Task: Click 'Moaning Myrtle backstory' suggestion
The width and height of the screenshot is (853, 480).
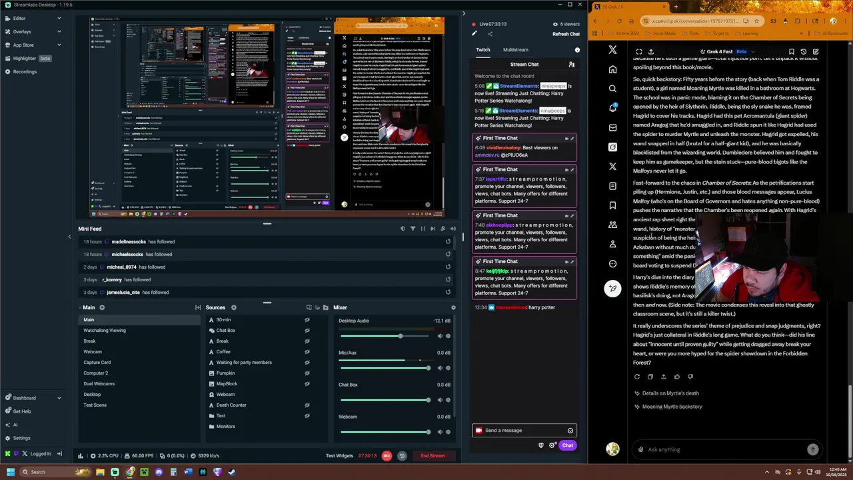Action: (x=672, y=407)
